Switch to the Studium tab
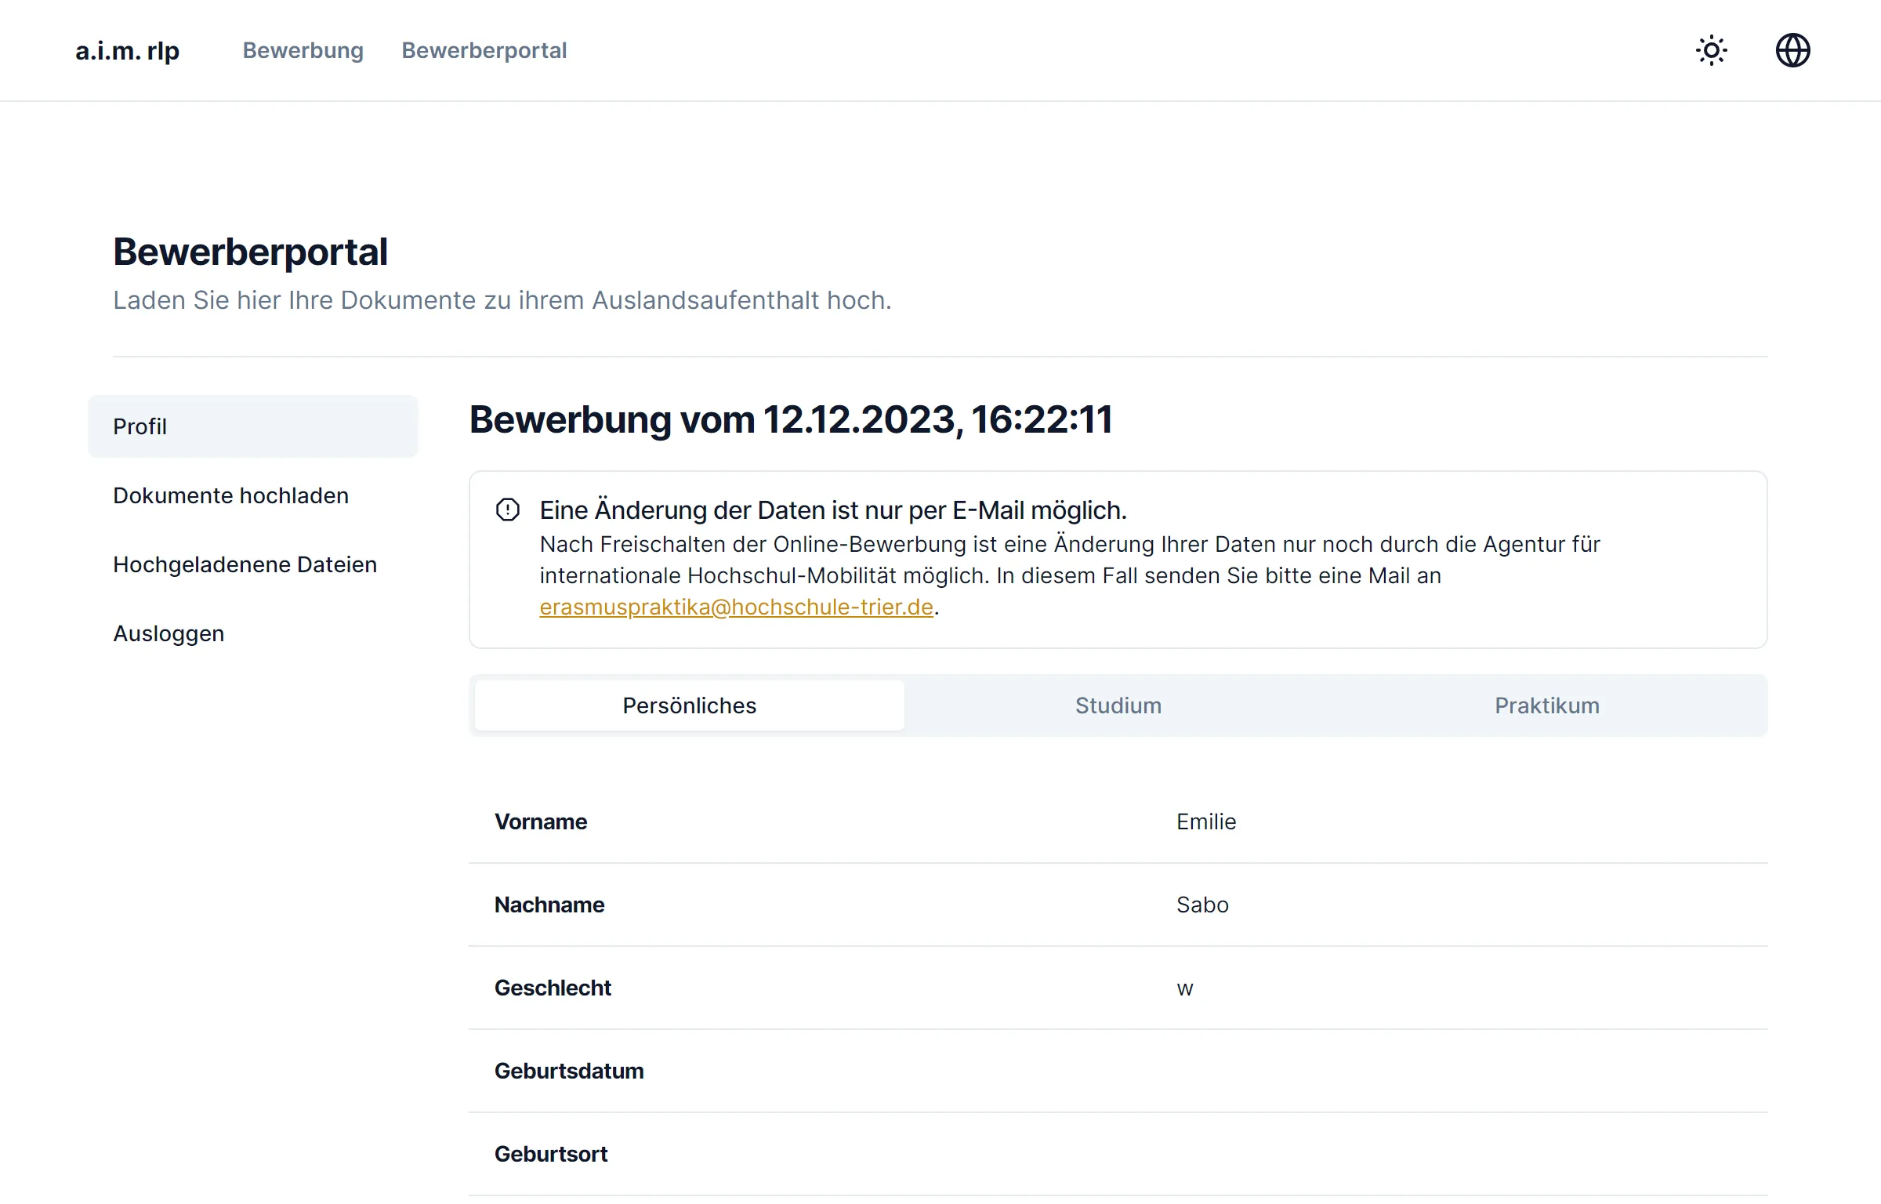Viewport: 1881px width, 1204px height. pyautogui.click(x=1118, y=705)
